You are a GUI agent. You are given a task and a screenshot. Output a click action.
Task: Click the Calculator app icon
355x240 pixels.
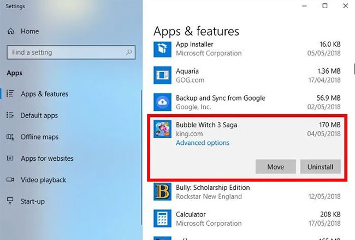click(x=162, y=219)
